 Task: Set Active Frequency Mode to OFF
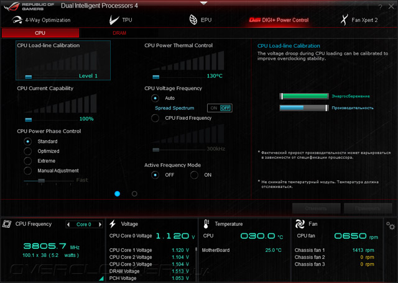click(x=155, y=175)
